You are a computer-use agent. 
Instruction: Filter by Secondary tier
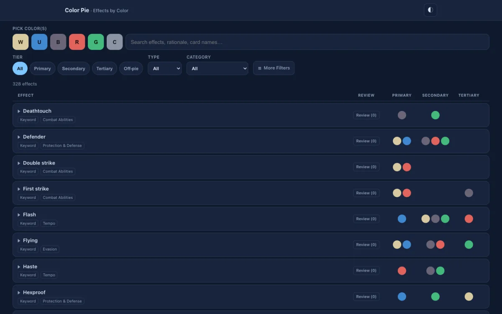coord(74,69)
